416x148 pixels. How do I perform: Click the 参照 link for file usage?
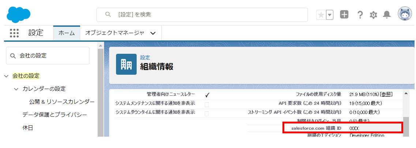386,95
